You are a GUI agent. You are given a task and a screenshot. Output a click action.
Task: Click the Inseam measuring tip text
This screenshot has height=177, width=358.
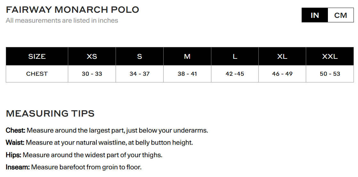pyautogui.click(x=74, y=167)
